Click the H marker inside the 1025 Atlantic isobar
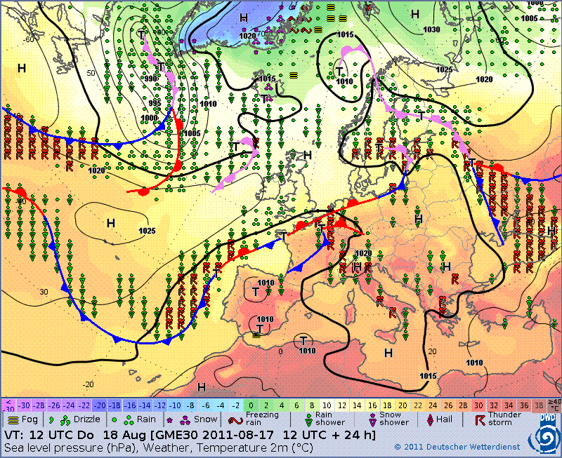 [x=111, y=223]
